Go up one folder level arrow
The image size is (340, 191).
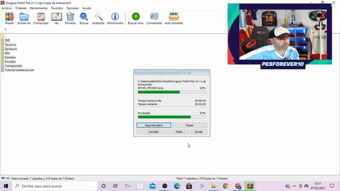pyautogui.click(x=5, y=30)
